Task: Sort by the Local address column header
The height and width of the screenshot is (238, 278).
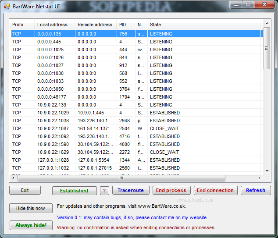Action: point(55,25)
